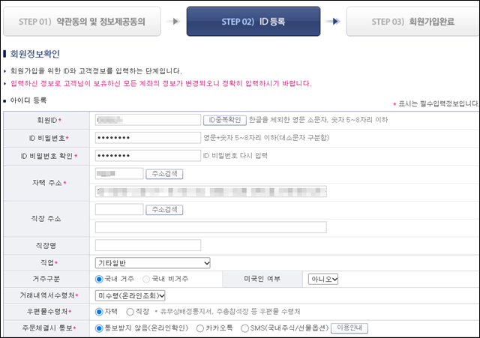This screenshot has height=338, width=480.
Task: Click the 회원정보확인 heading text
Action: pos(35,54)
